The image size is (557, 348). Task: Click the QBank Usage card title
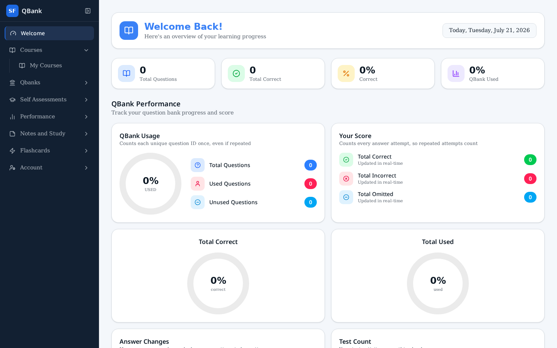[140, 136]
